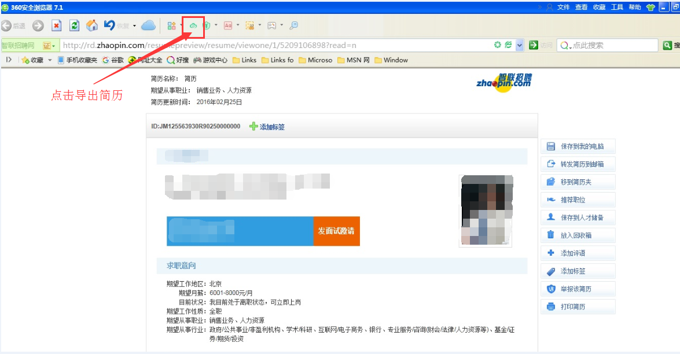Viewport: 680px width, 354px height.
Task: Open the 游戏中心 bookmark
Action: [211, 60]
